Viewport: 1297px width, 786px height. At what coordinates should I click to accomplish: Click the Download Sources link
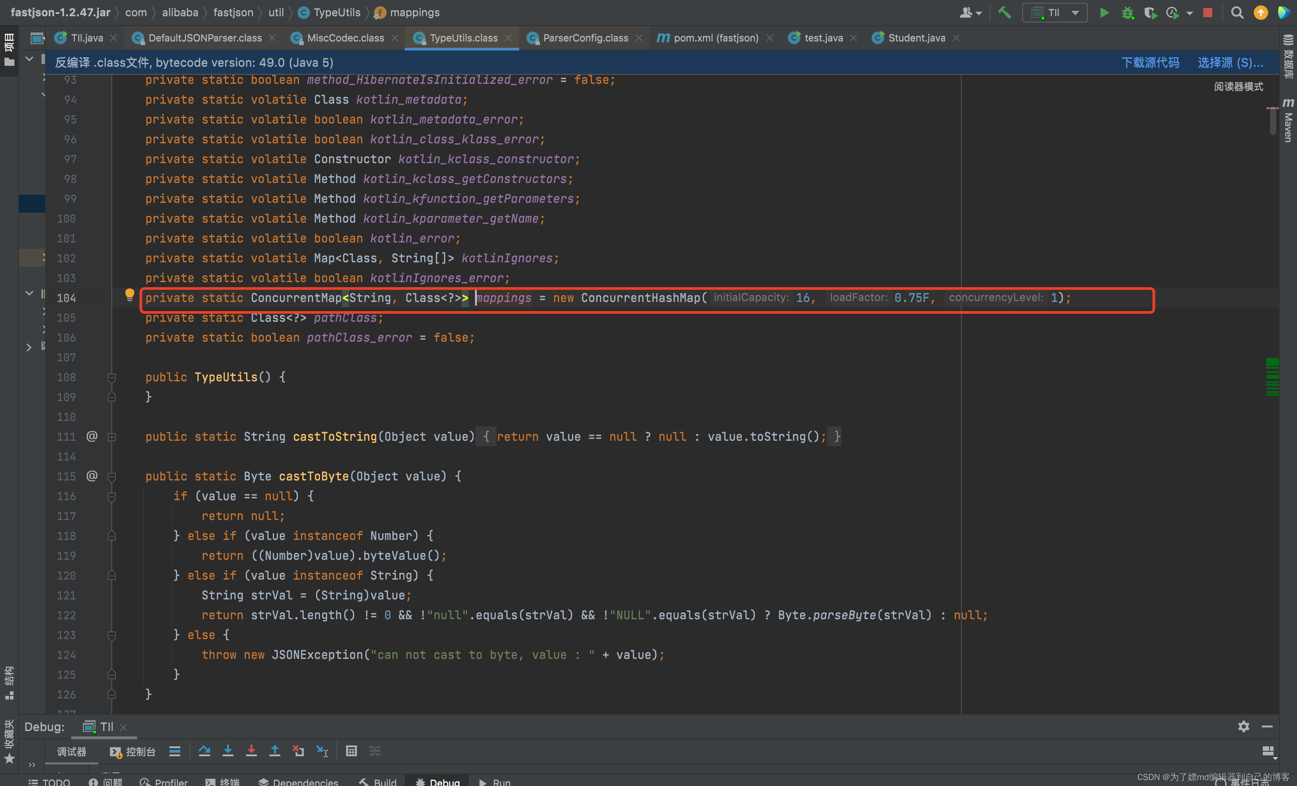(x=1150, y=63)
